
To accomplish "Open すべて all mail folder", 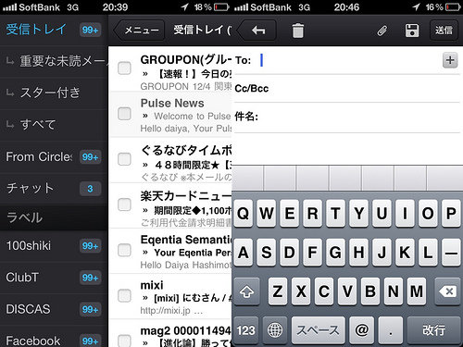I will 54,125.
